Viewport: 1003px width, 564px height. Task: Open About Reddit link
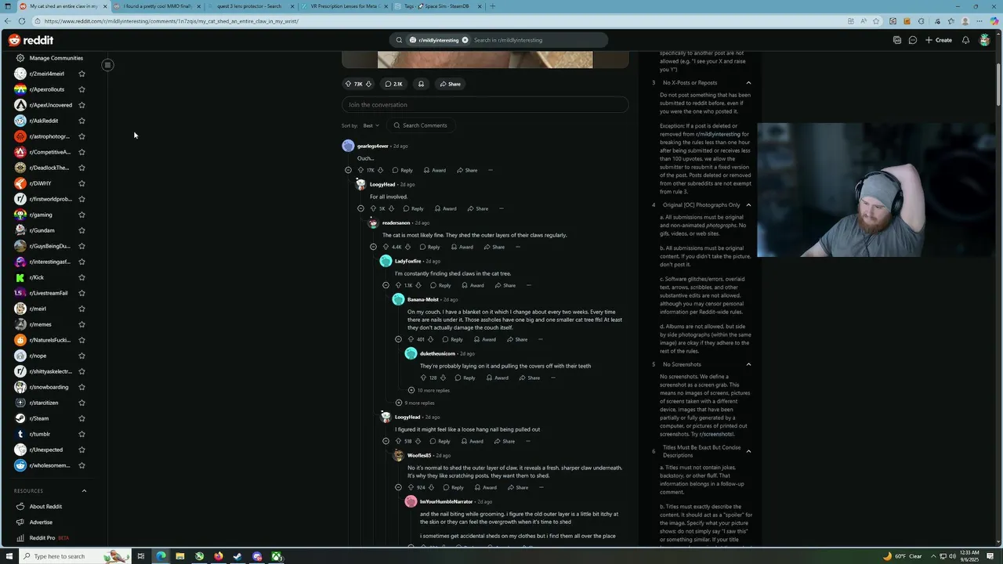click(x=45, y=507)
